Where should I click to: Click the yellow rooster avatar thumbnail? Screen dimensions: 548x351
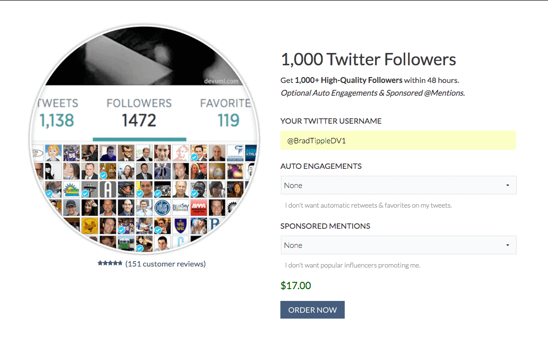pyautogui.click(x=90, y=226)
